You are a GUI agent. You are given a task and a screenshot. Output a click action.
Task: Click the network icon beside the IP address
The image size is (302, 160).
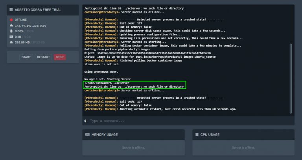pos(11,26)
